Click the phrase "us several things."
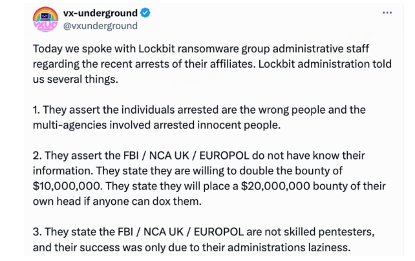Image resolution: width=415 pixels, height=261 pixels. (76, 79)
